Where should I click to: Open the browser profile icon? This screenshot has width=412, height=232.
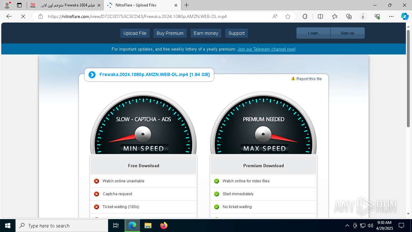pos(7,5)
